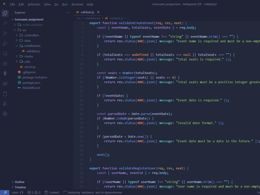The width and height of the screenshot is (260, 195).
Task: Click the Explorer panel title
Action: (20, 12)
